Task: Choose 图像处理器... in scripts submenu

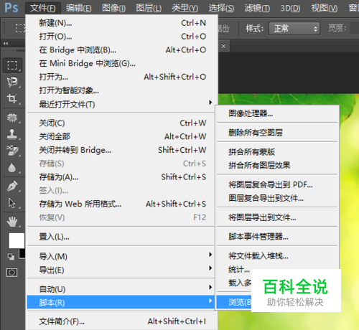Action: (277, 113)
